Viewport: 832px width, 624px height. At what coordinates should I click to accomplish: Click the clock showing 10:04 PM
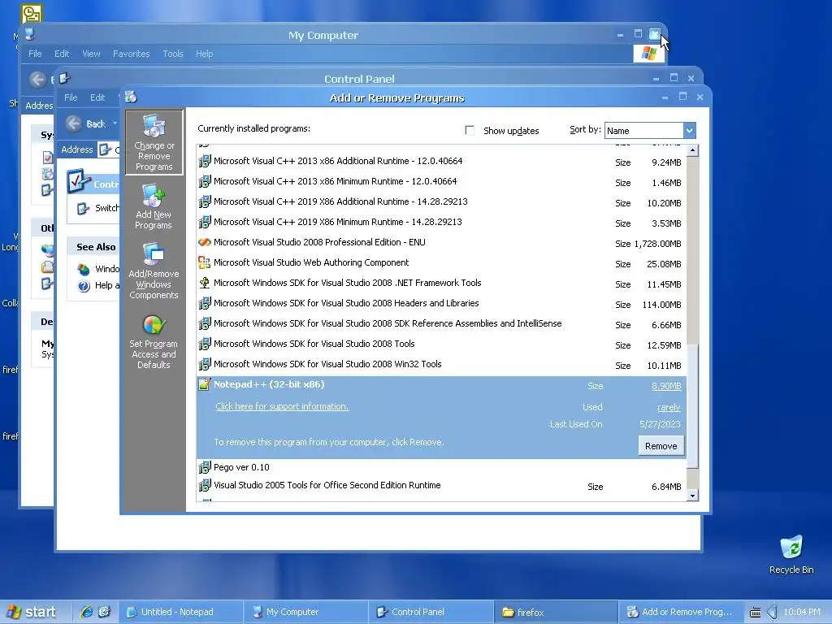(x=802, y=612)
